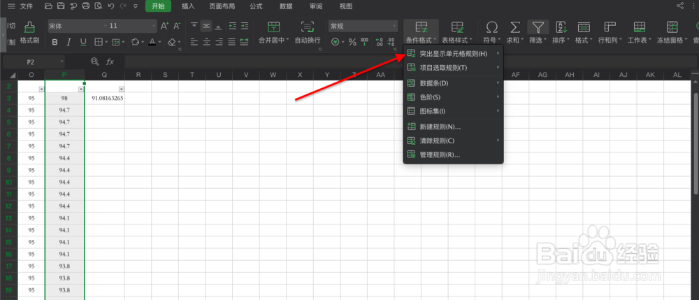Switch to the Formulas (公式) tab
Viewport: 699px width, 300px height.
(x=256, y=6)
